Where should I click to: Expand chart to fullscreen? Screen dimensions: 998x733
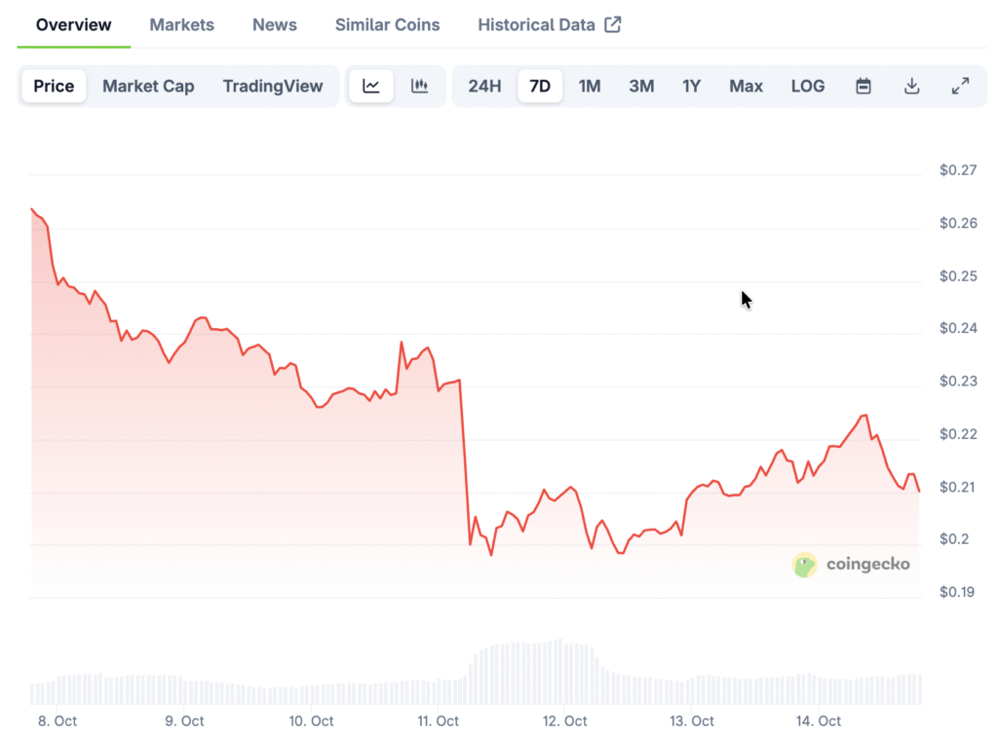pyautogui.click(x=960, y=86)
